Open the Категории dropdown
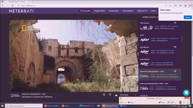 point(128,95)
